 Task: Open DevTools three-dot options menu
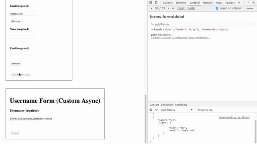coord(248,3)
